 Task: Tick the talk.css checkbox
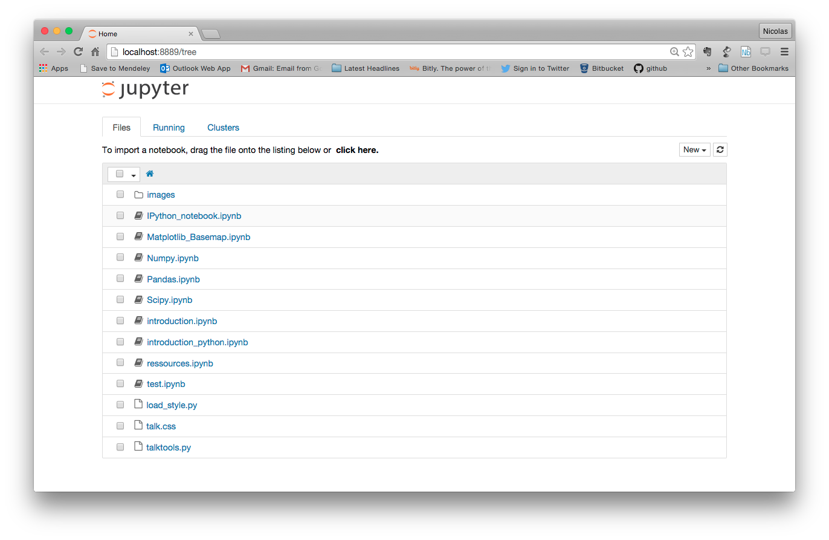click(120, 426)
